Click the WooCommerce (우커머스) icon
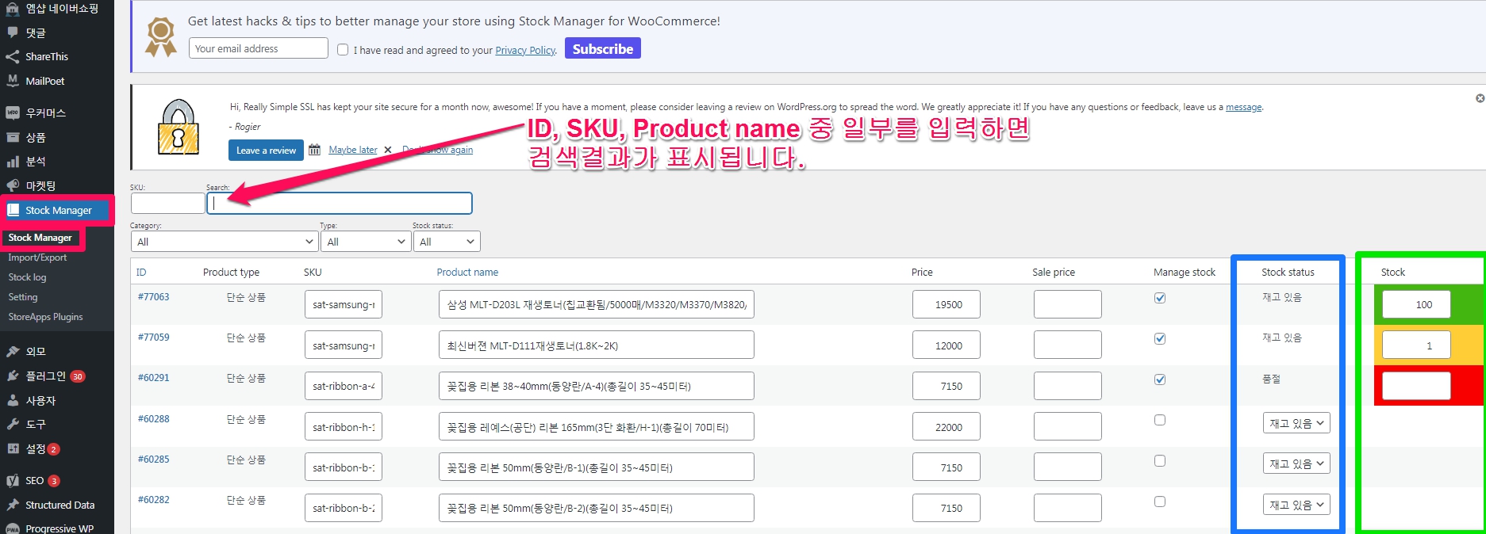The height and width of the screenshot is (534, 1486). [13, 113]
